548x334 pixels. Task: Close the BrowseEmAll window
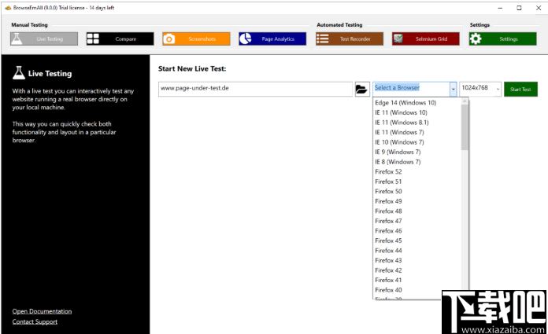(x=539, y=8)
